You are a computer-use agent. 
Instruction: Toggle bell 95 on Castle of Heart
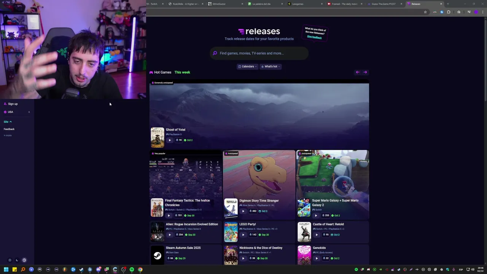326,235
